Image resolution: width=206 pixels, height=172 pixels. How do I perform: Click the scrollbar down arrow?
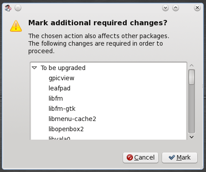tap(192, 137)
